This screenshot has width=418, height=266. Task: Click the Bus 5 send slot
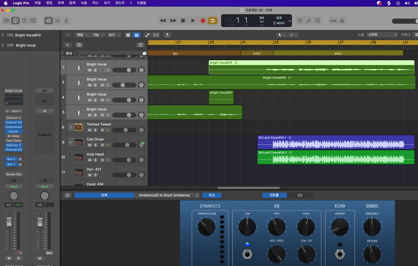pos(12,159)
